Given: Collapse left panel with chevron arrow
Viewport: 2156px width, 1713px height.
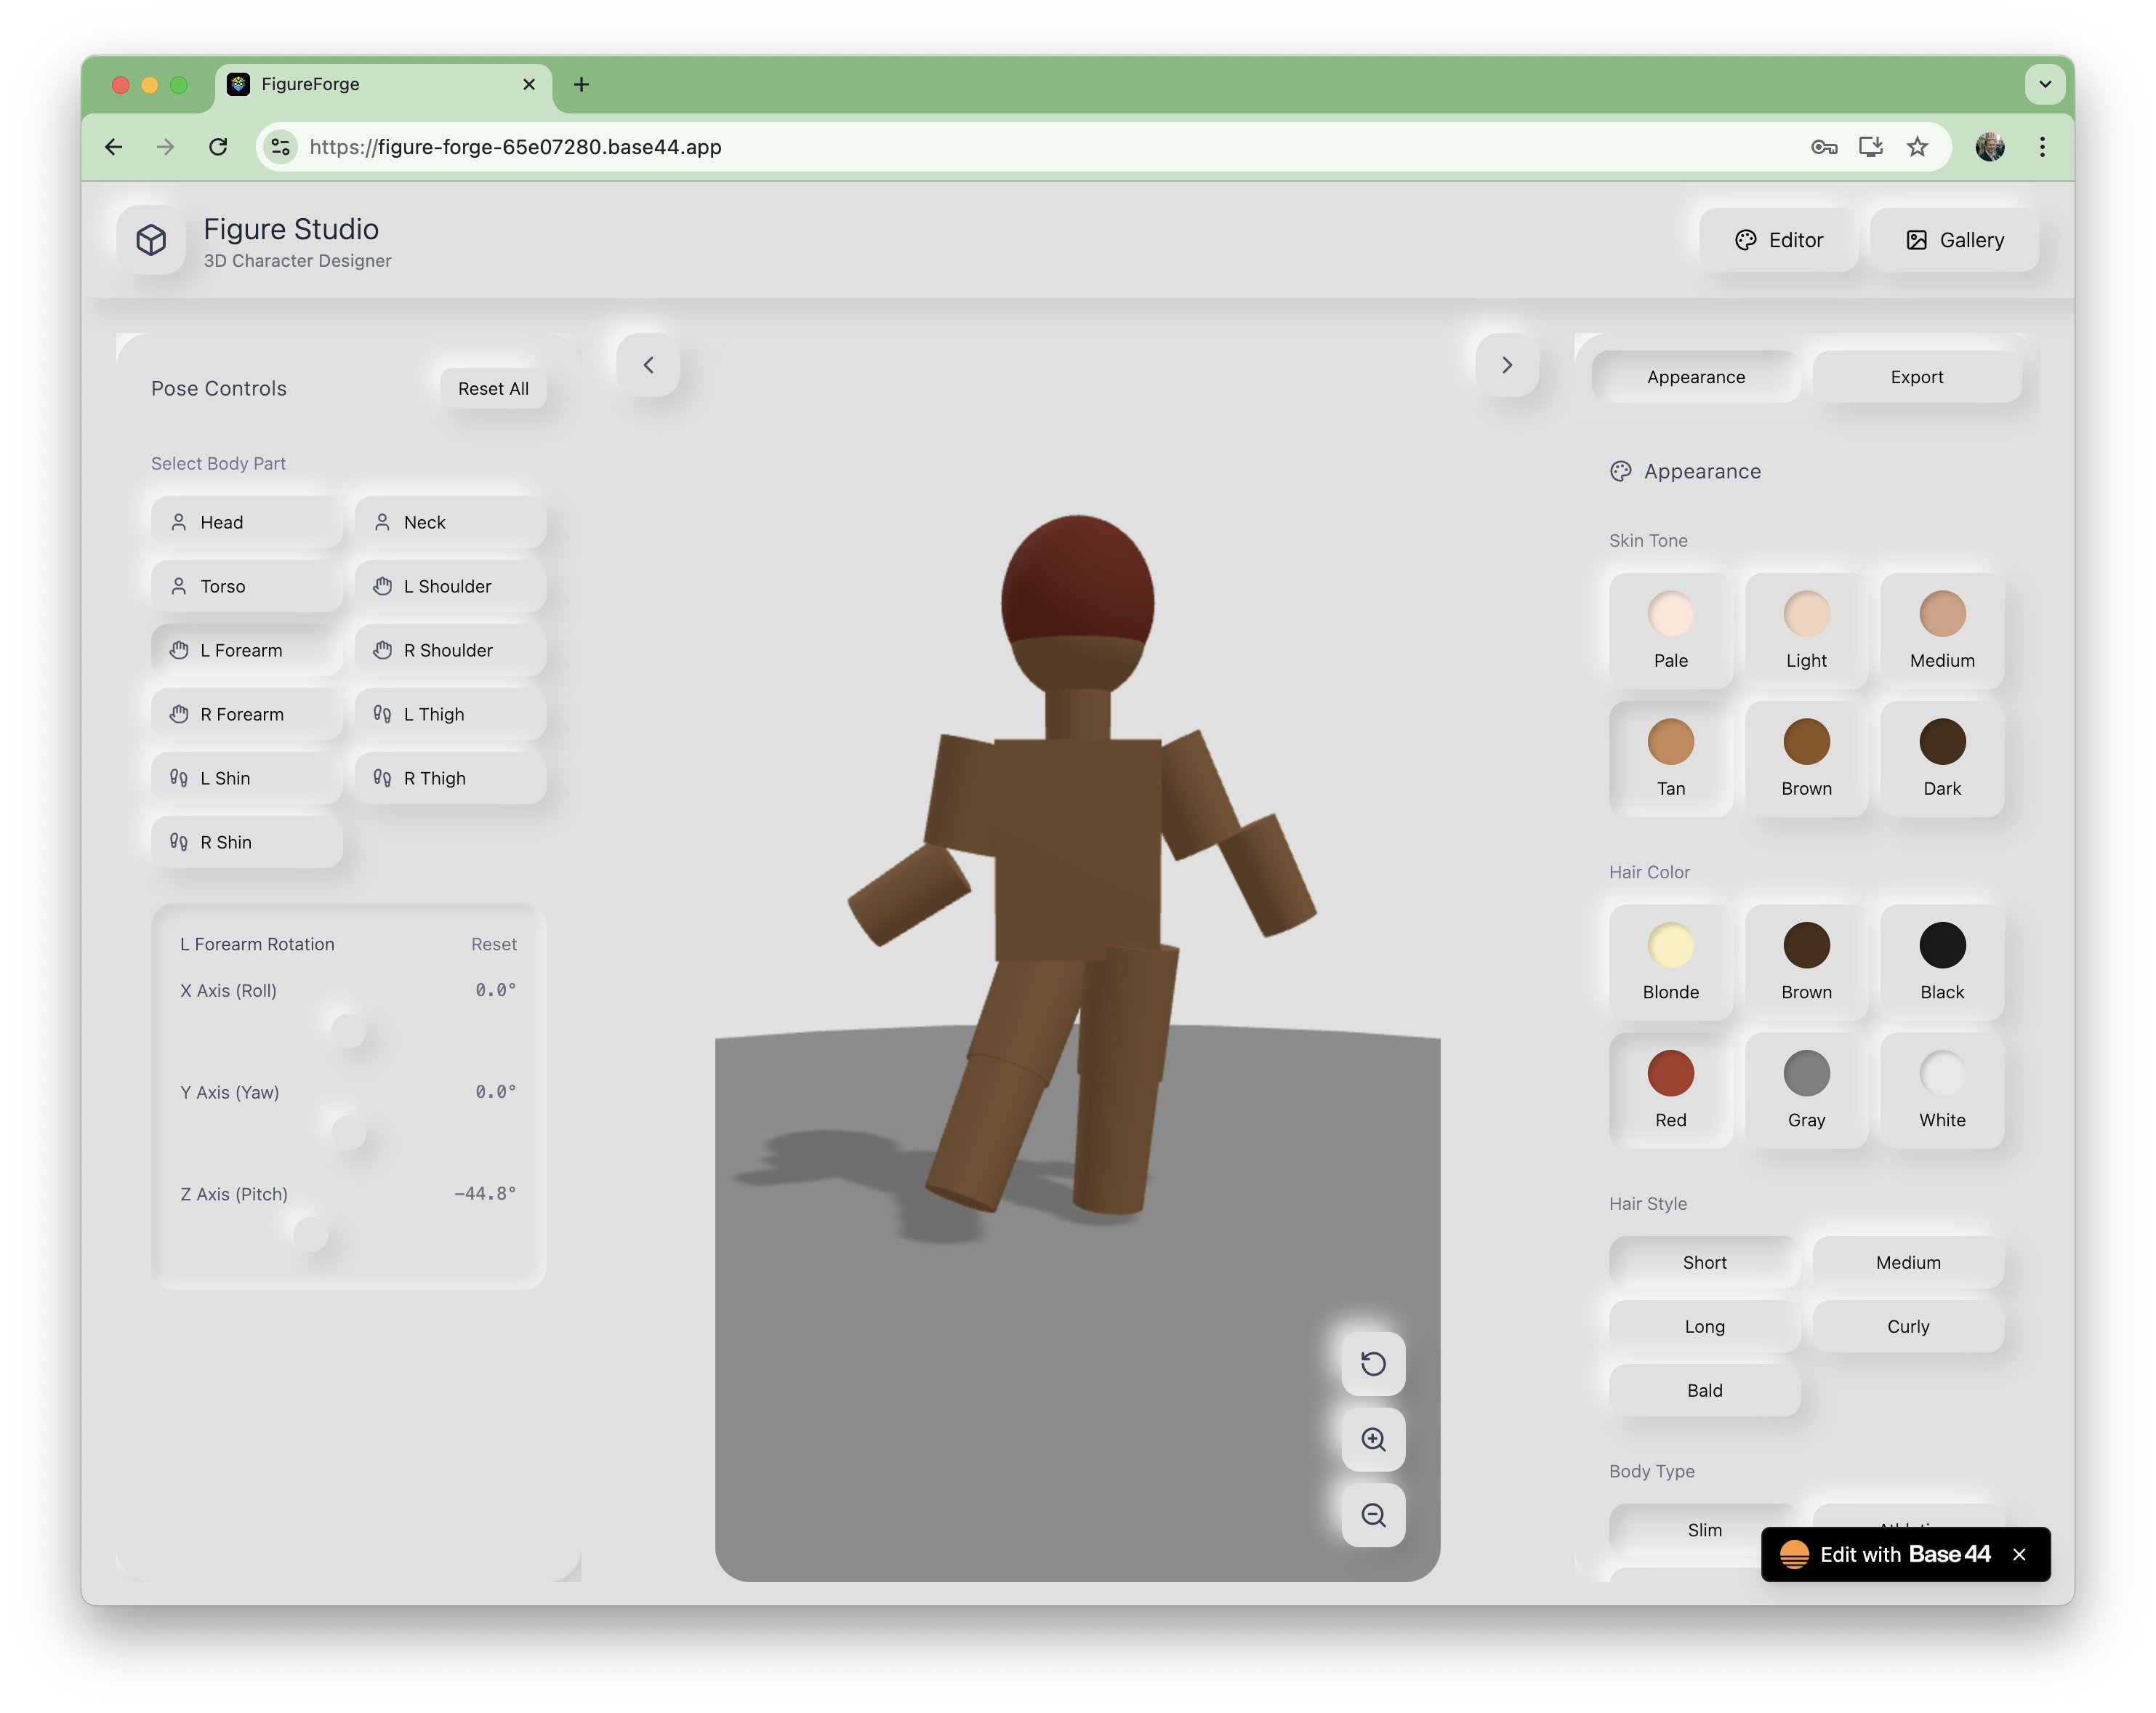Looking at the screenshot, I should click(648, 365).
